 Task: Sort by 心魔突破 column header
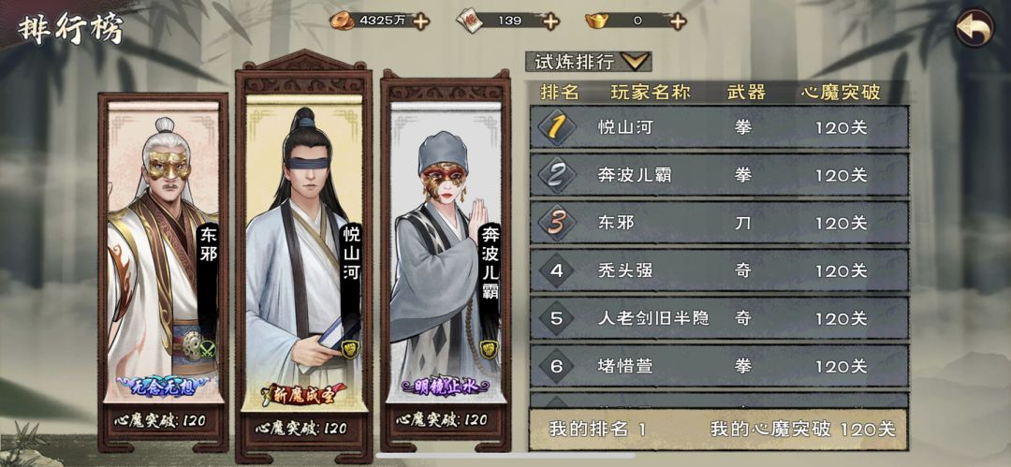click(840, 93)
